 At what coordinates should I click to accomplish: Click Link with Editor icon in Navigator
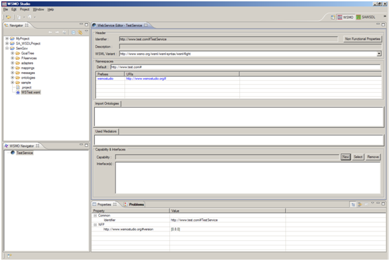coord(80,32)
